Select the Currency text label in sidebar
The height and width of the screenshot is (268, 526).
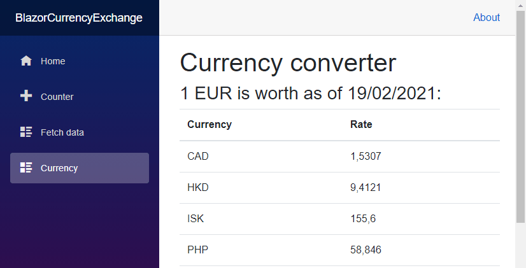pyautogui.click(x=59, y=168)
